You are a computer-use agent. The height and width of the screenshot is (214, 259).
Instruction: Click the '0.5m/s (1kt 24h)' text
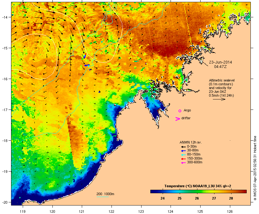pos(221,95)
